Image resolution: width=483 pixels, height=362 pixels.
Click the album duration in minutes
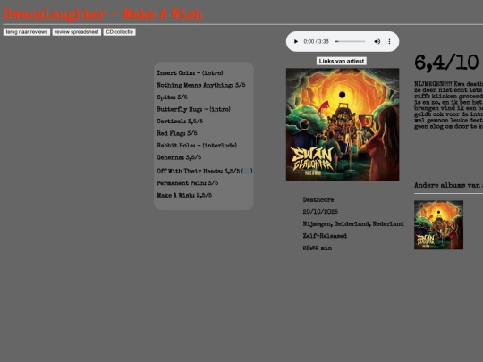[x=318, y=248]
